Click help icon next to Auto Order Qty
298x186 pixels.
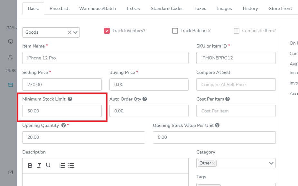[144, 99]
